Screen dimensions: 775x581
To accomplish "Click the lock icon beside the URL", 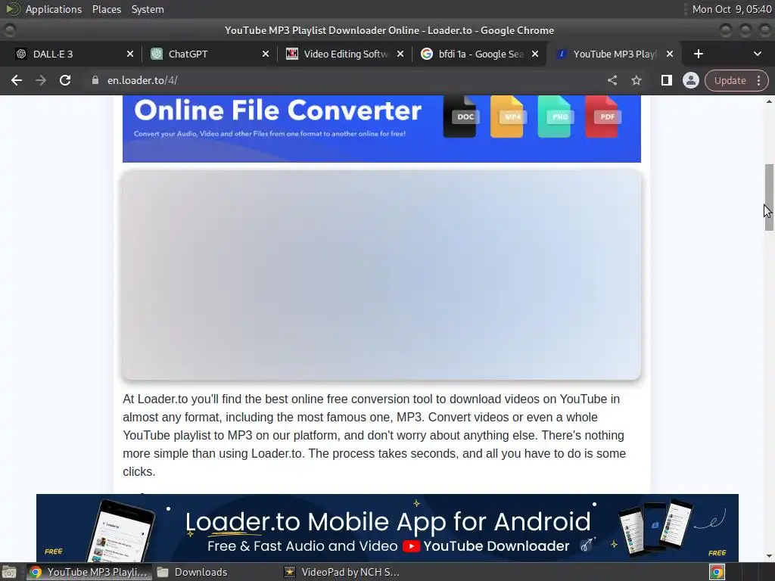I will [x=95, y=80].
